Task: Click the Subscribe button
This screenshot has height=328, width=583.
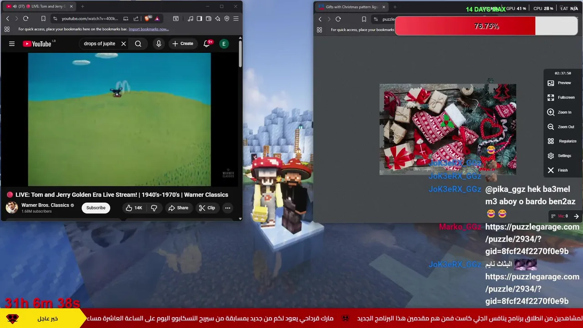Action: tap(96, 208)
